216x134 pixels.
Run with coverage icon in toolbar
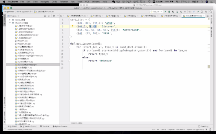[x=173, y=12]
